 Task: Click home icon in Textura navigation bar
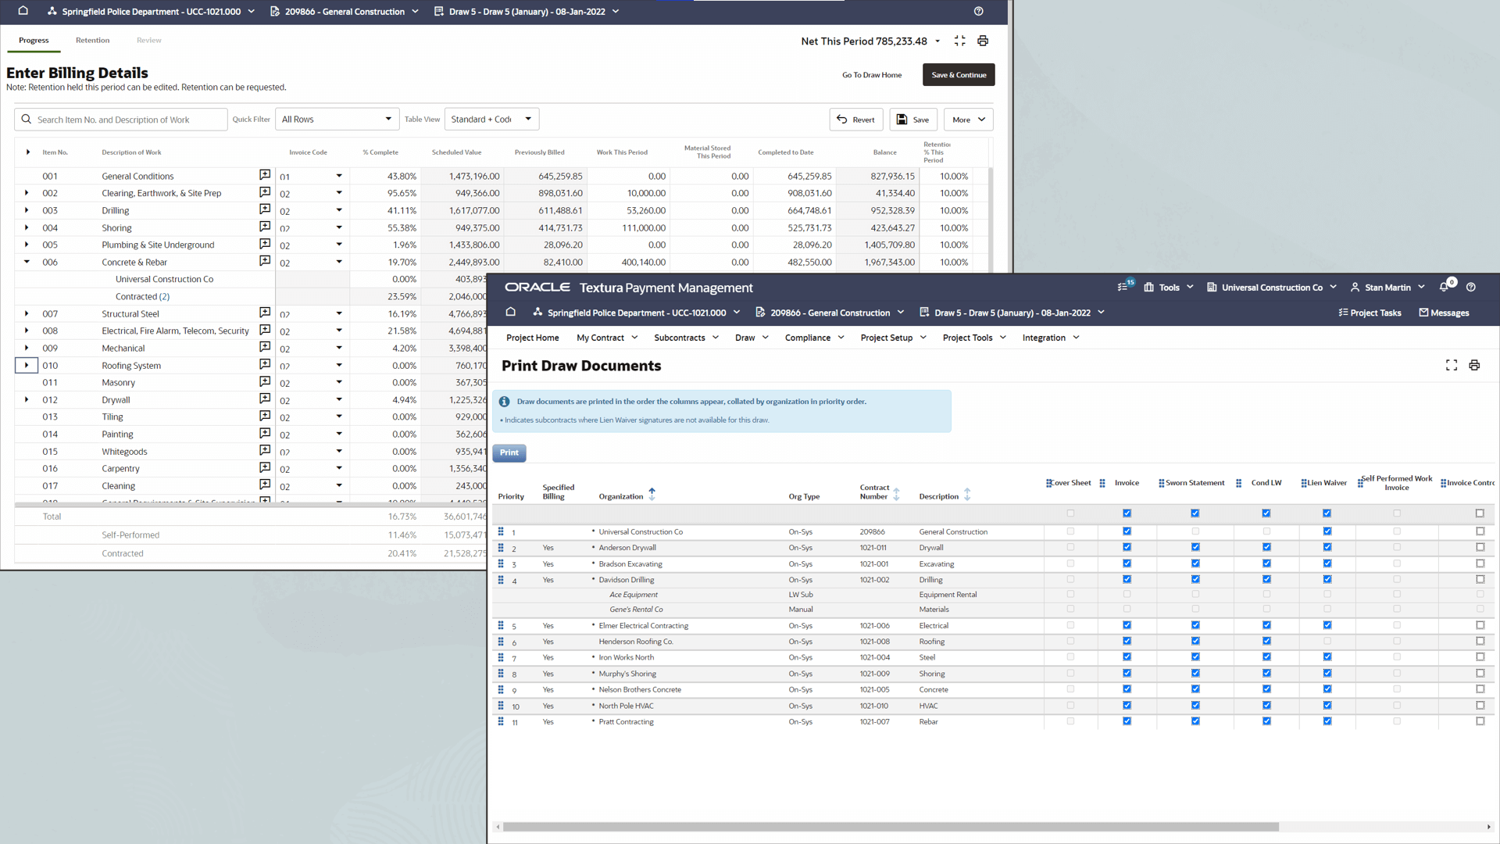511,312
